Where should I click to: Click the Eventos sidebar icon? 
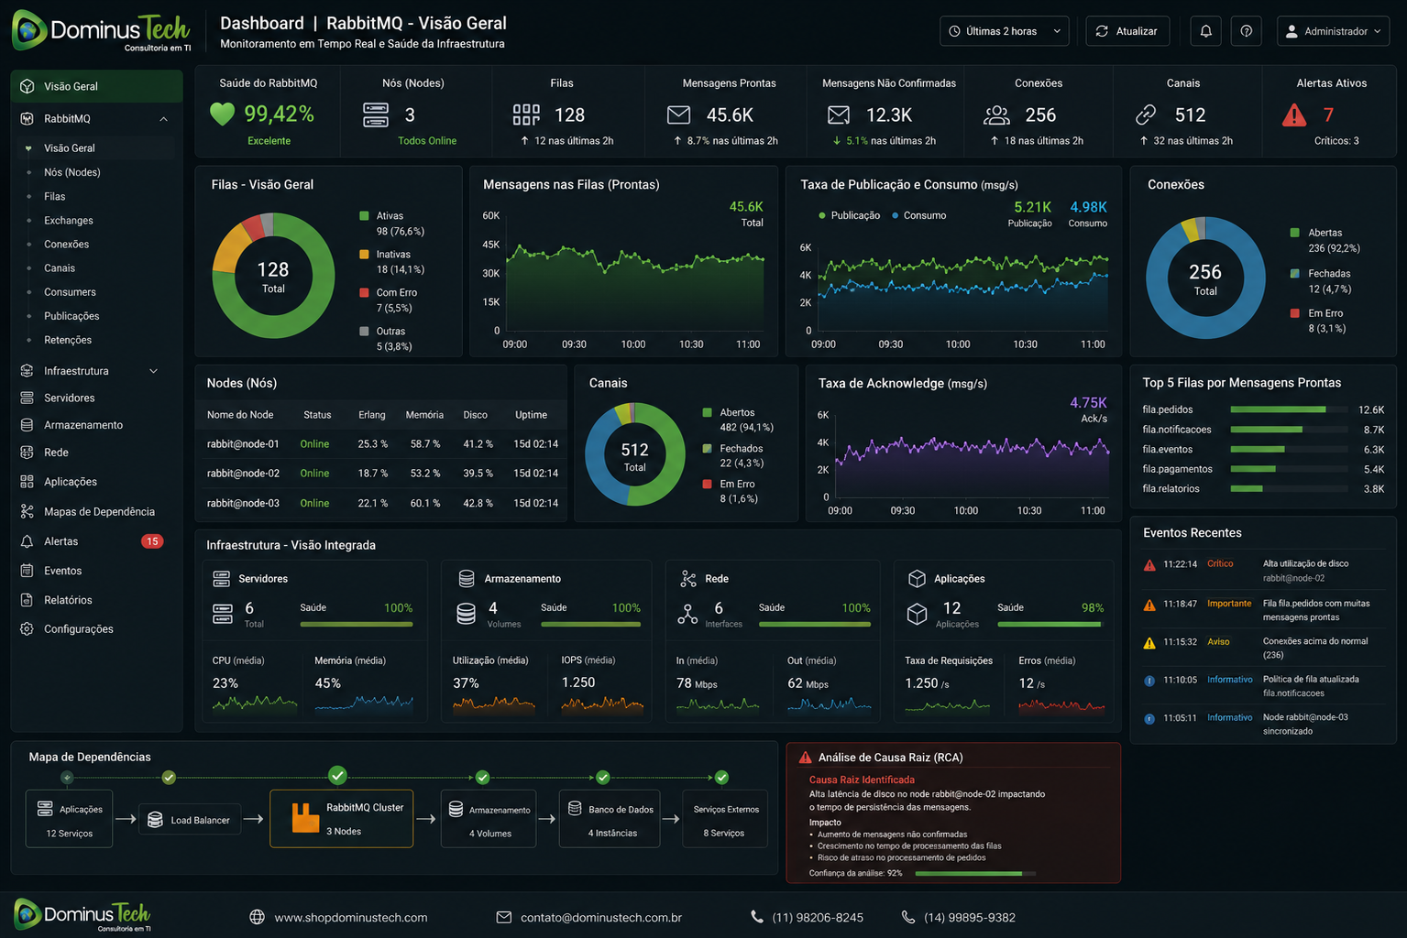27,571
